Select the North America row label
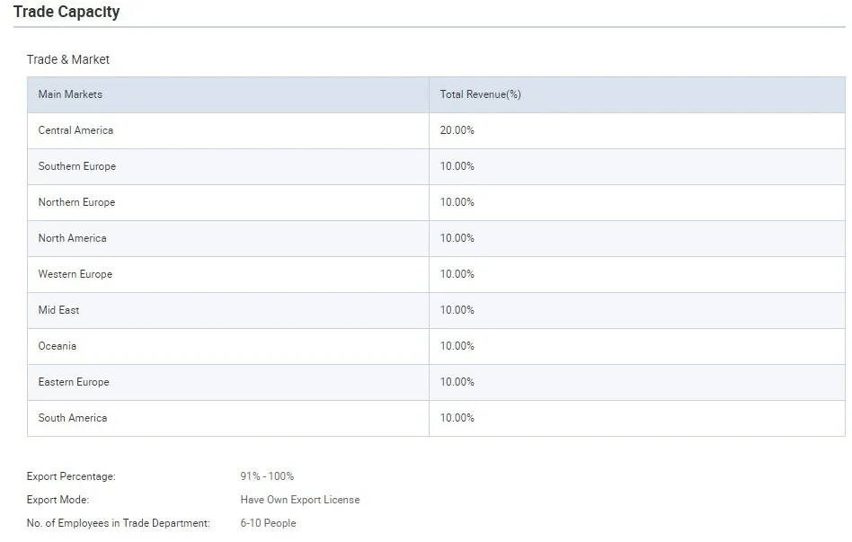 click(72, 237)
